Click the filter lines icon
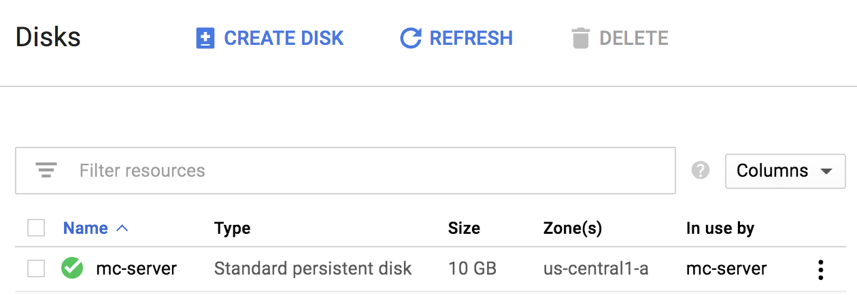857x295 pixels. point(46,170)
